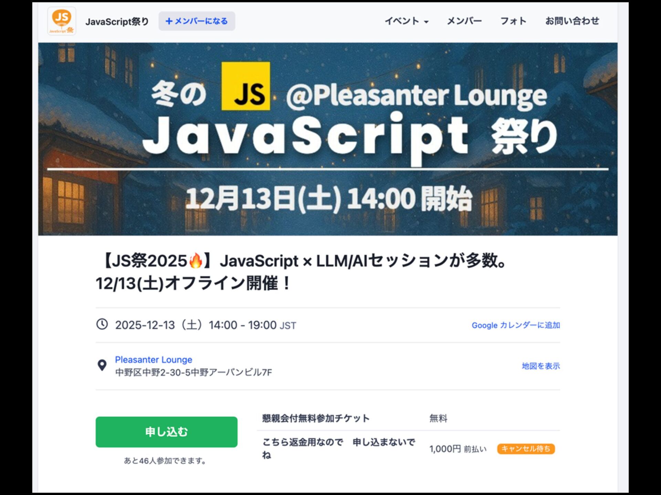Click the JavaScript祭り group logo icon
The width and height of the screenshot is (661, 495).
[62, 21]
